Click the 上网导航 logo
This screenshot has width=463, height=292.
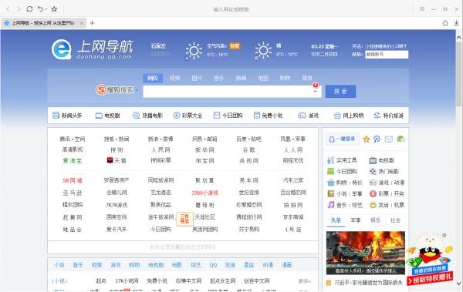(92, 49)
